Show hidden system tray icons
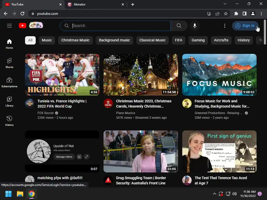 [215, 194]
